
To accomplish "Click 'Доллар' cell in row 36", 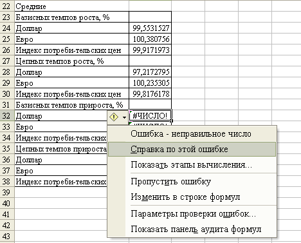I will tap(61, 160).
